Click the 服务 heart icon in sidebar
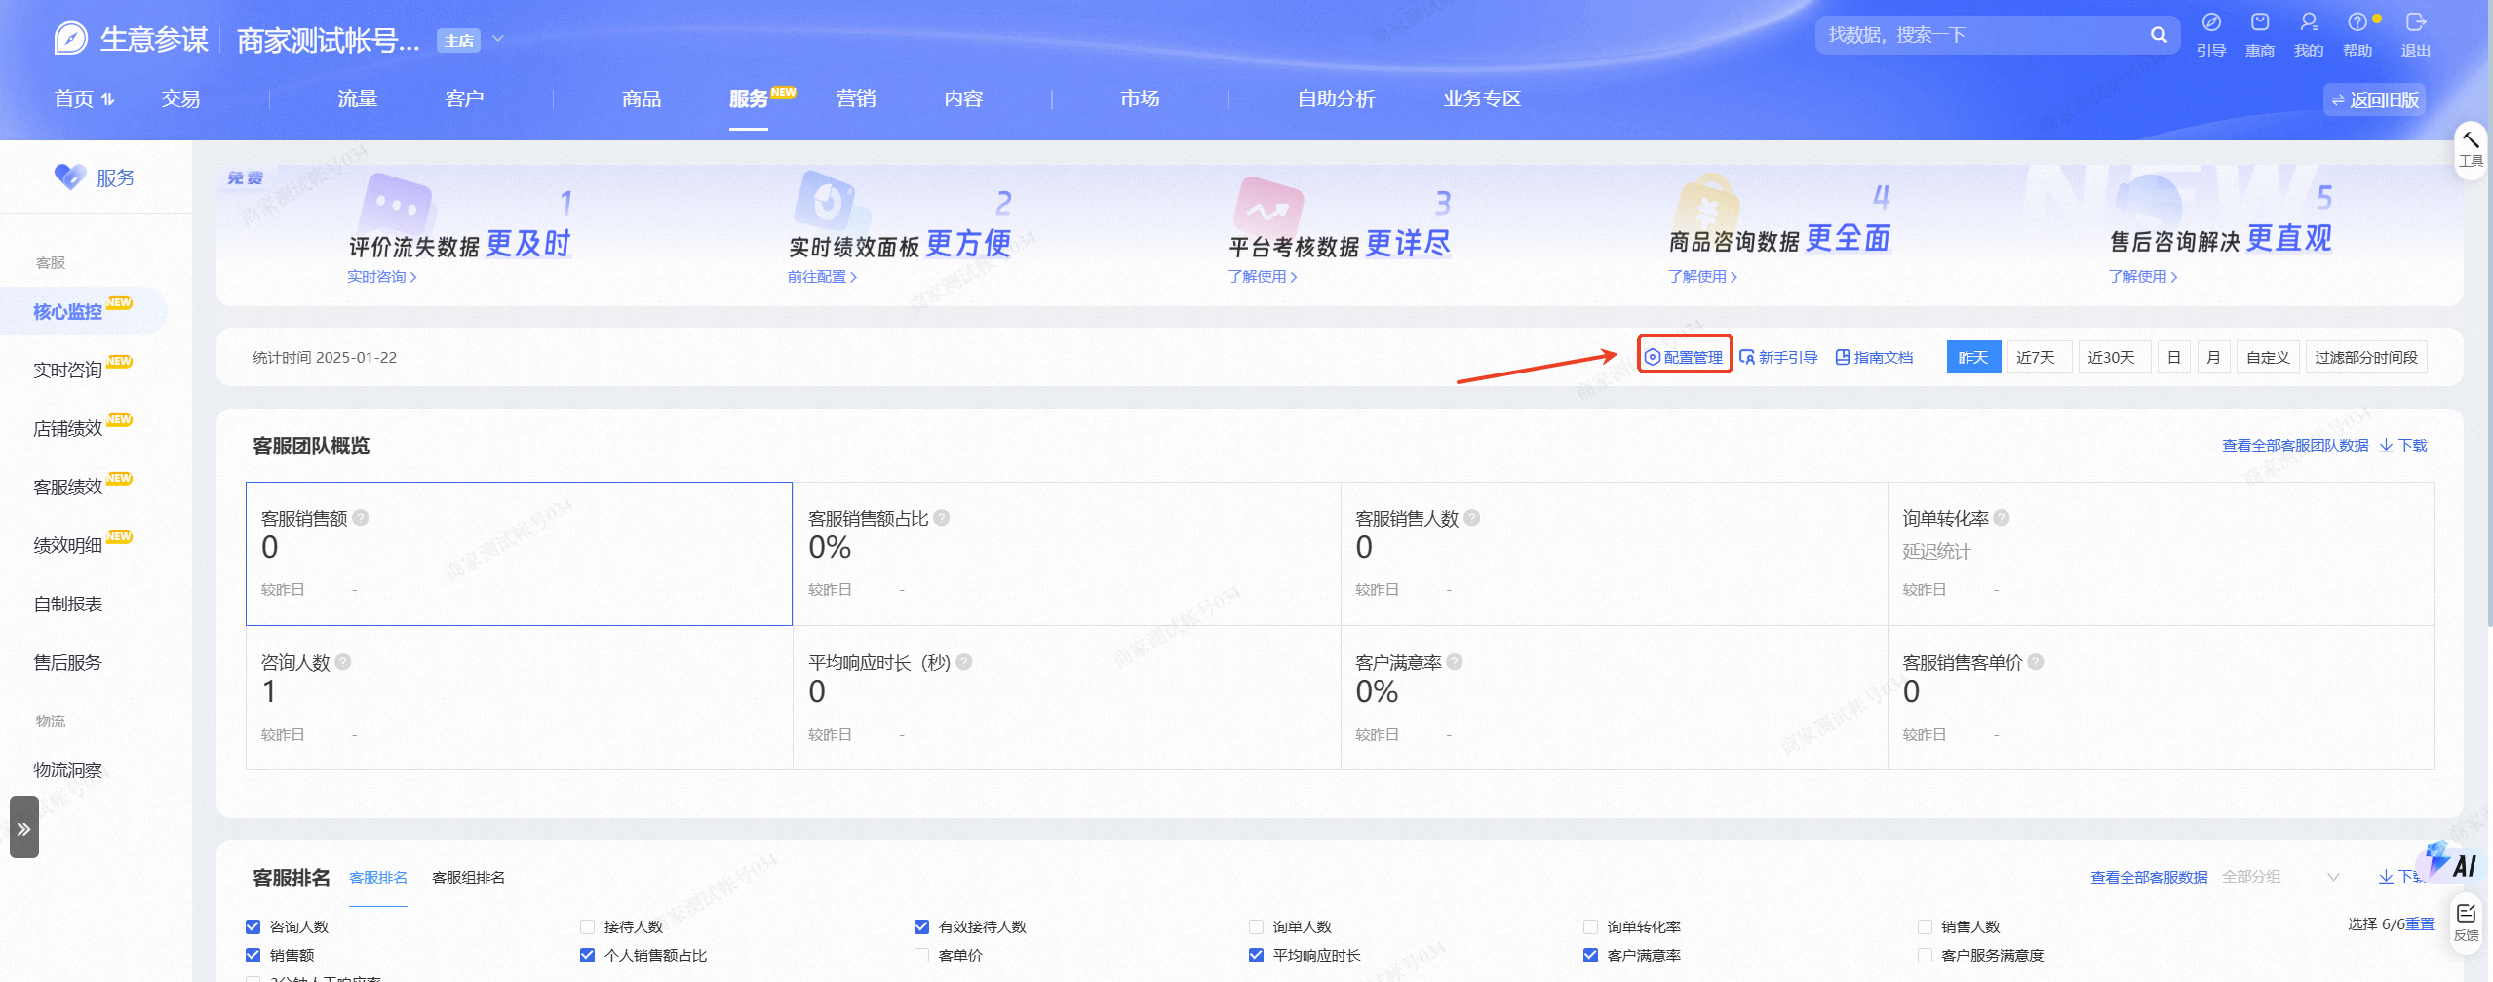The image size is (2493, 982). (70, 177)
